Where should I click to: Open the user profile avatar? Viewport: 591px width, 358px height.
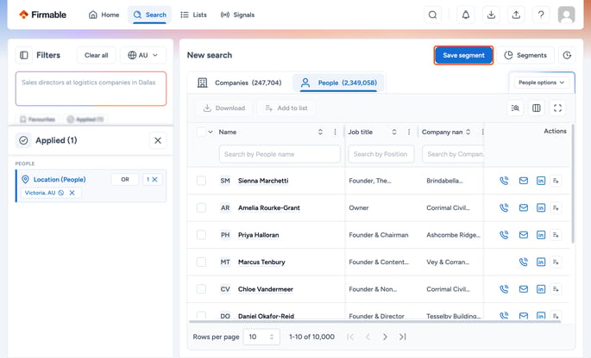click(x=566, y=15)
